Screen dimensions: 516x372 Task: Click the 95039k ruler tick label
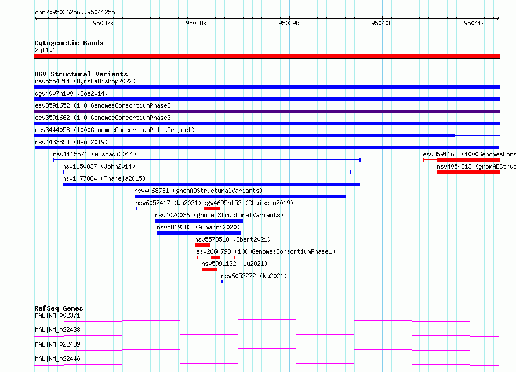289,23
